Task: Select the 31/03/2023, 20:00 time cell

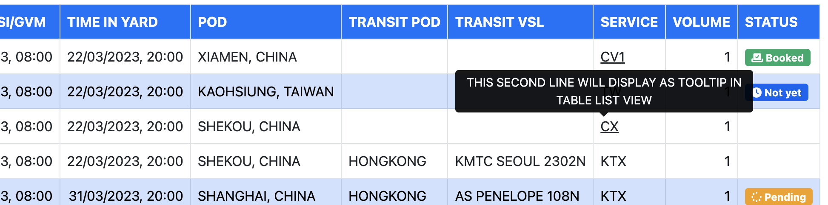Action: tap(126, 196)
